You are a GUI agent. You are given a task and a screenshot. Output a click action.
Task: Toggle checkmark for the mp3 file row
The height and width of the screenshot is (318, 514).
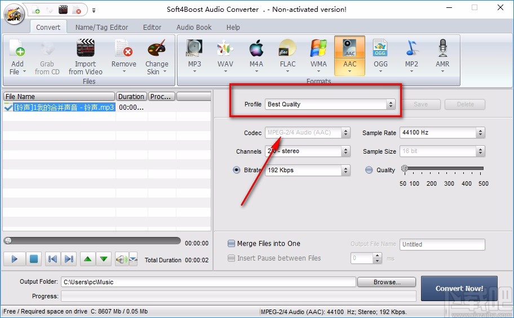click(x=8, y=107)
